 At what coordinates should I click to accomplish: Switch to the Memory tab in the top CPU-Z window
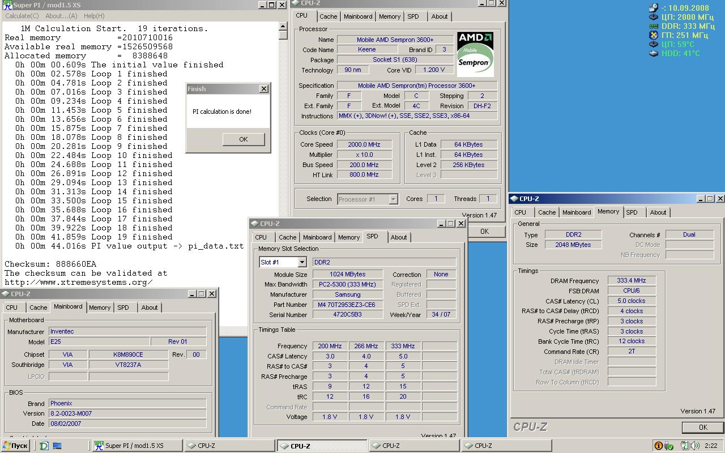pos(390,16)
